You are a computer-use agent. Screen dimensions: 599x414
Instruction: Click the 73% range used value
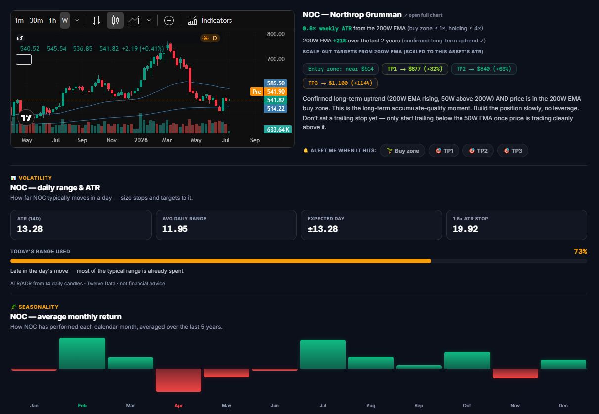click(x=580, y=252)
